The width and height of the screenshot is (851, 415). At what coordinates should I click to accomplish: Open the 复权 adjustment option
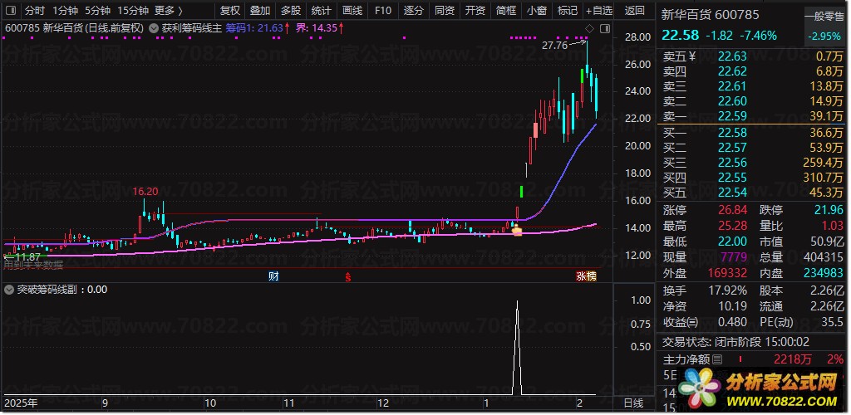click(230, 10)
